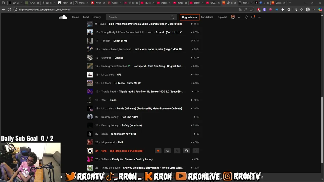Open artist Young Nudy & Pi'erre Bourne link
Screen dimensions: 324x182
(x=127, y=32)
